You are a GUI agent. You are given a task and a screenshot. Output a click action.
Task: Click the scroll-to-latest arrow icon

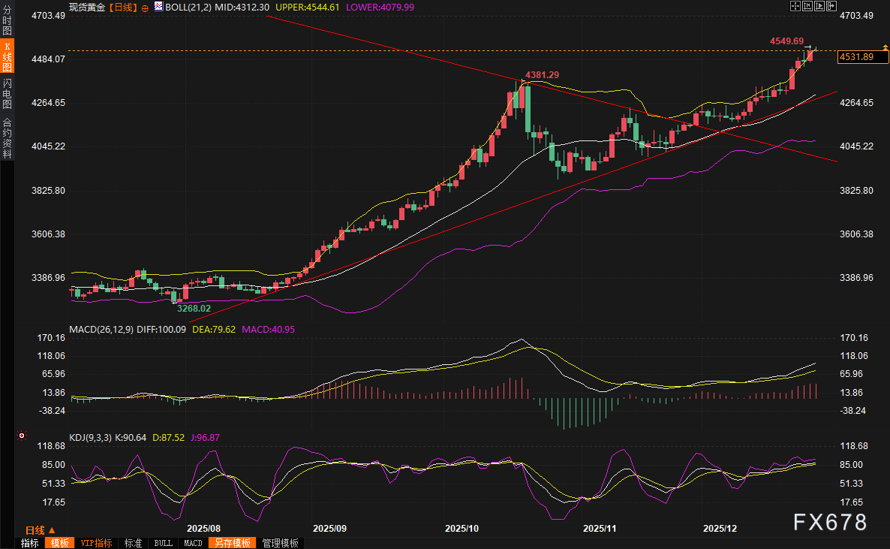831,6
